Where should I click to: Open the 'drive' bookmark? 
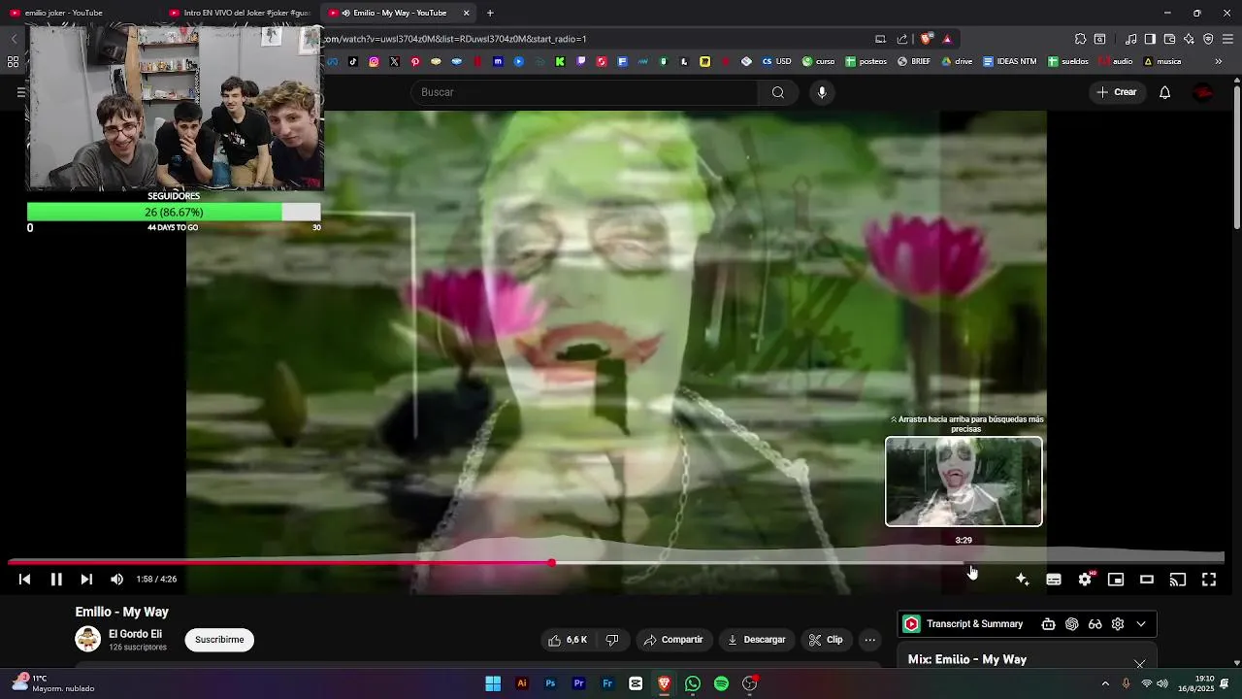click(x=957, y=61)
